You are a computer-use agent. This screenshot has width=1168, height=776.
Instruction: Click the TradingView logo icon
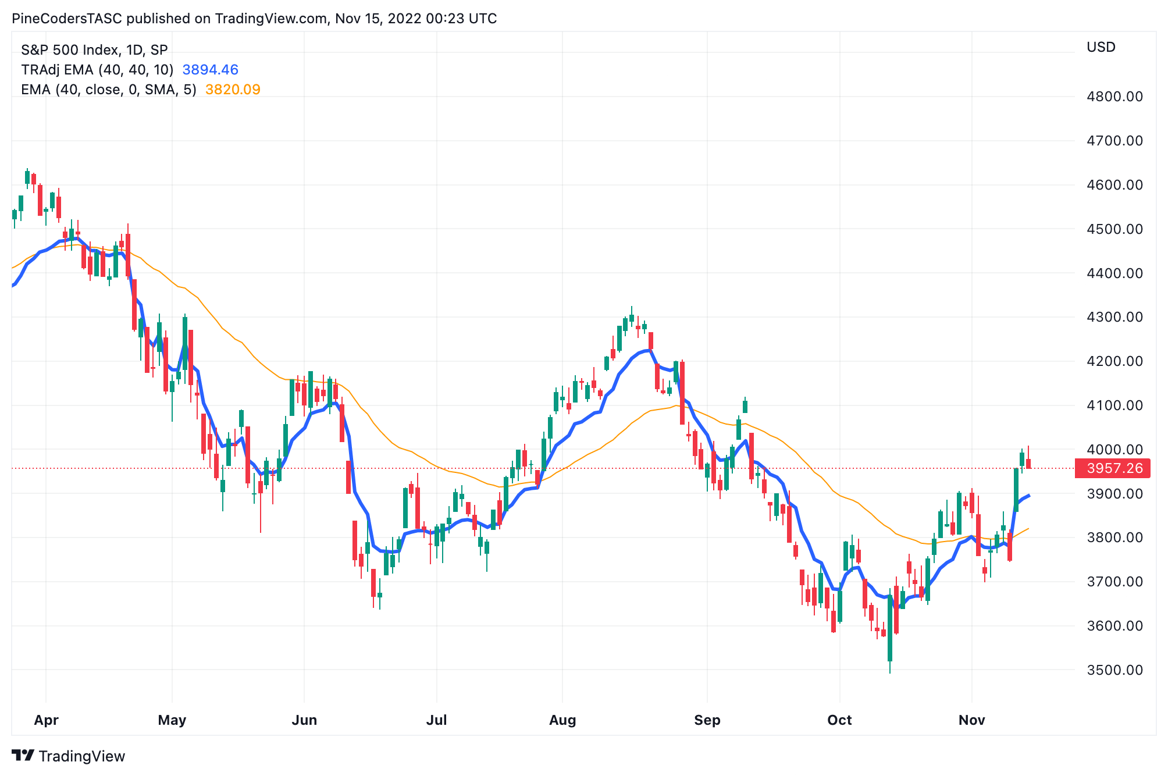click(x=23, y=756)
